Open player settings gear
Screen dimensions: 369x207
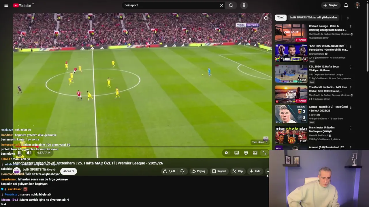246,153
